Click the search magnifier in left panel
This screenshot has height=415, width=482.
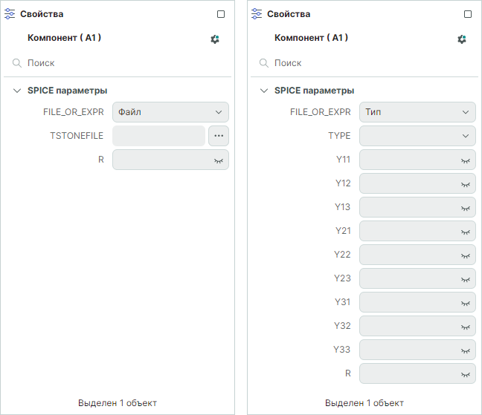17,63
